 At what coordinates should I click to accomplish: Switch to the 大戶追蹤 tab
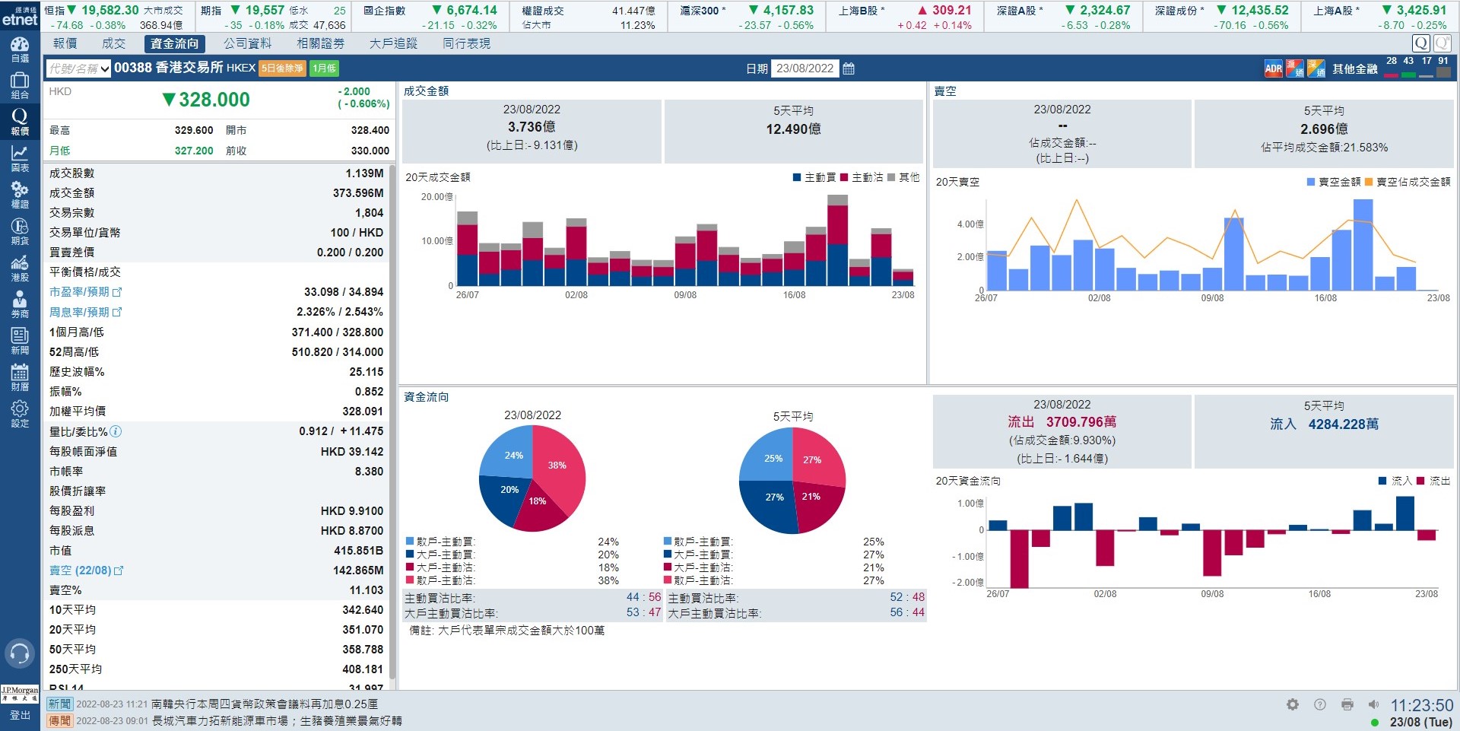(393, 43)
